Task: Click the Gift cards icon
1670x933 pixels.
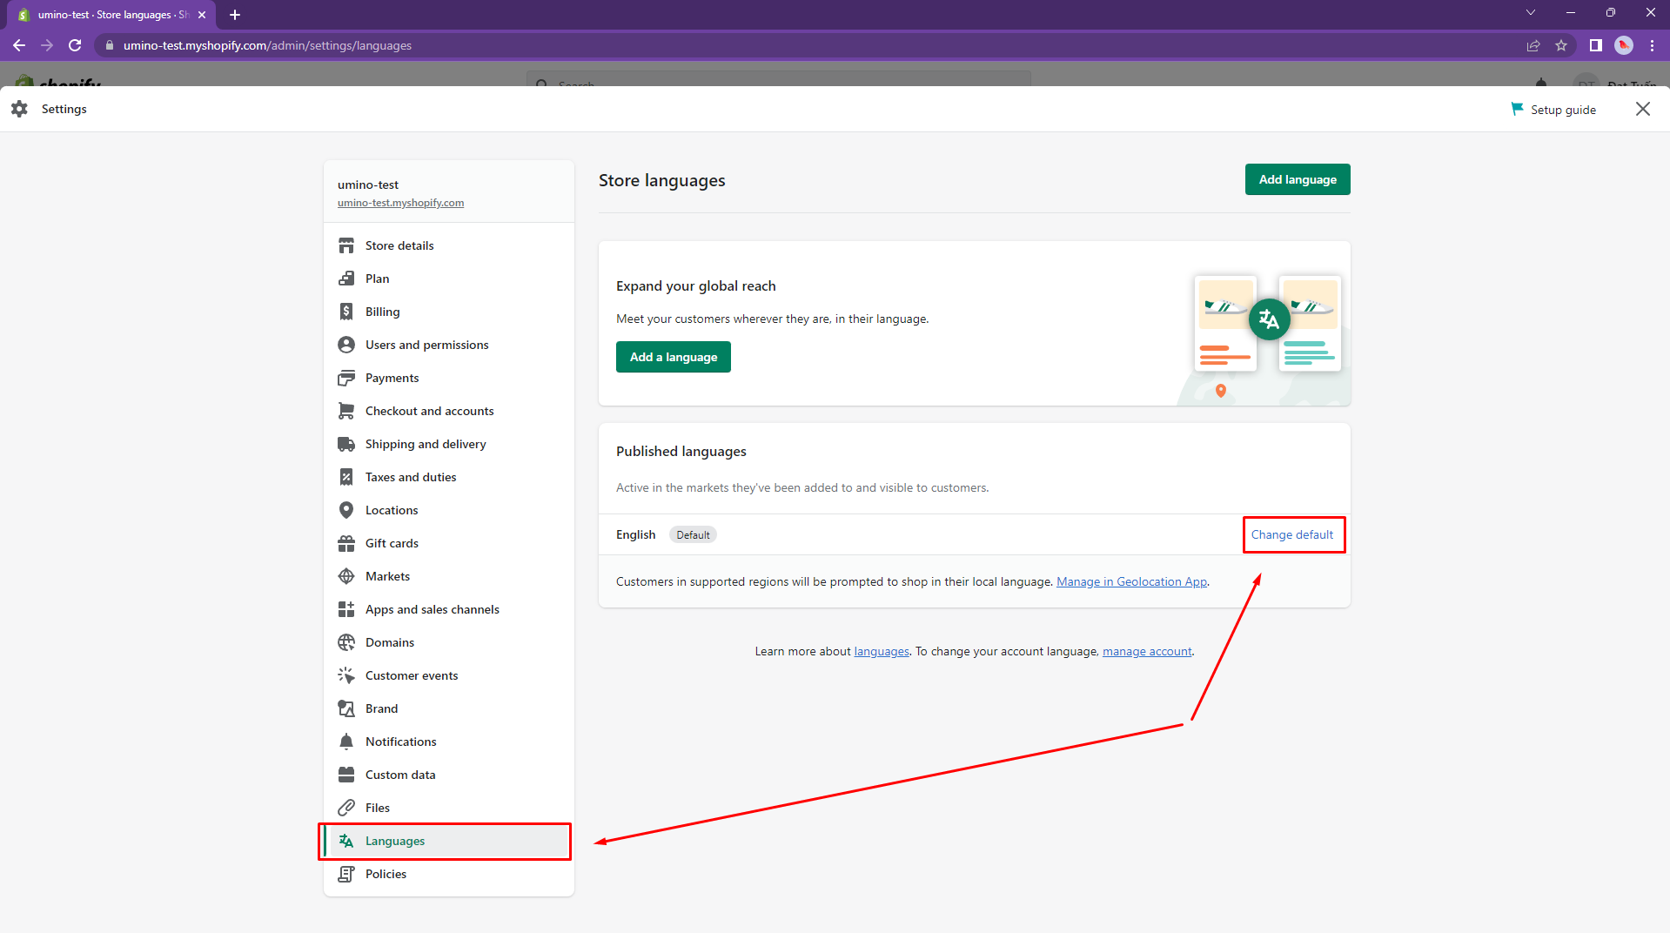Action: tap(346, 543)
